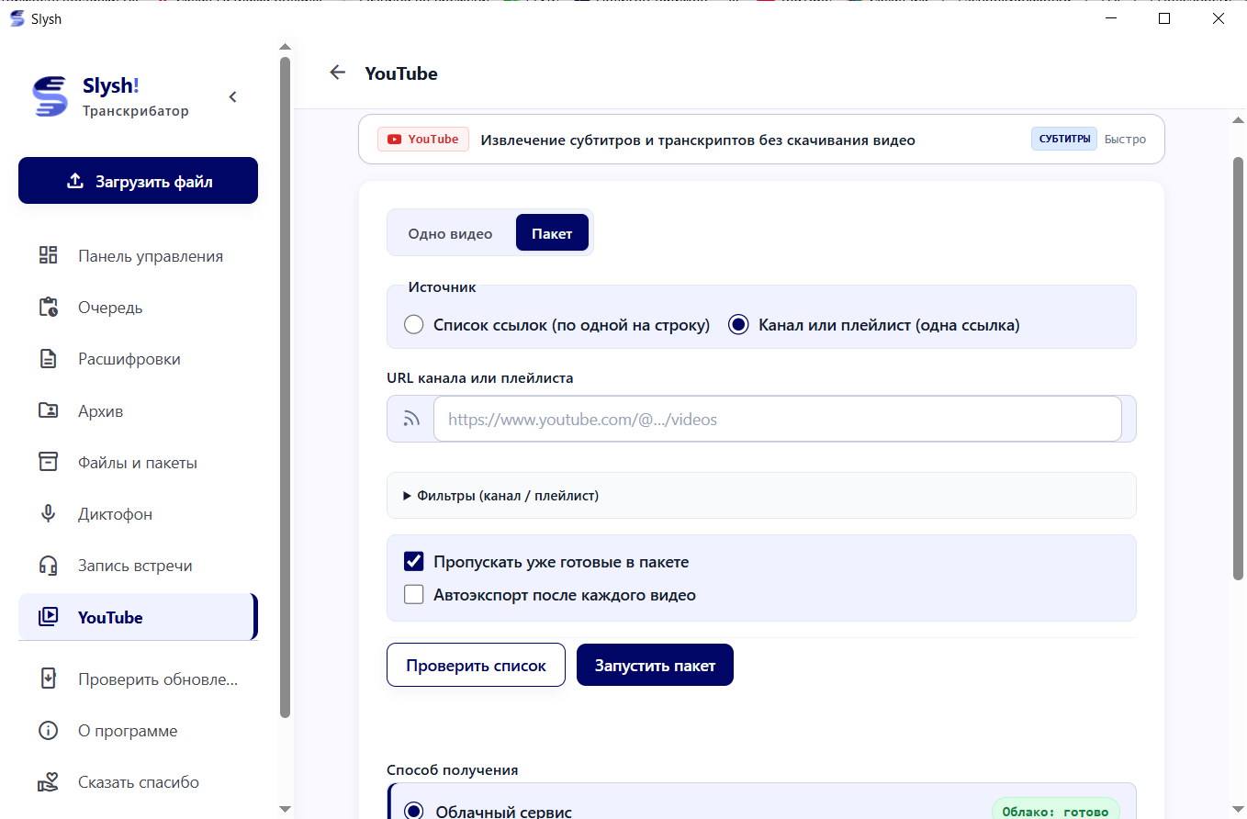Select Список ссылок radio option

(x=414, y=325)
